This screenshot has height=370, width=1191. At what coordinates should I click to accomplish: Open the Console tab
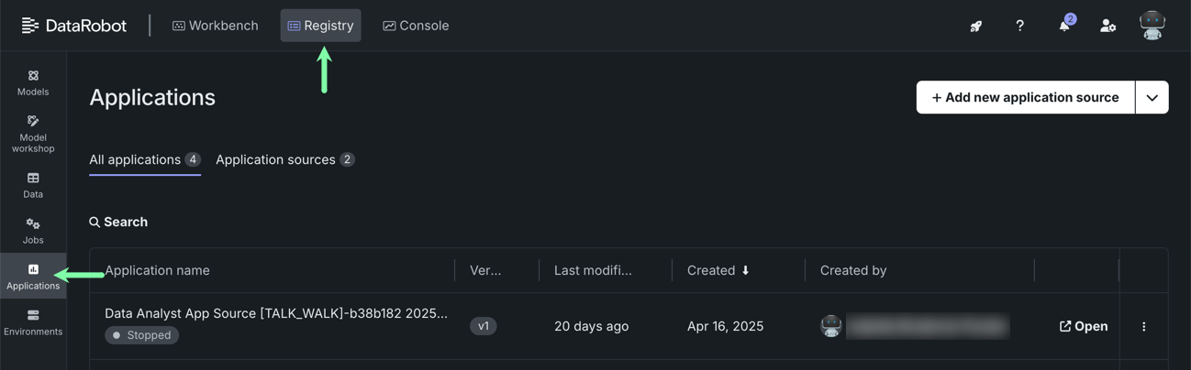(416, 26)
